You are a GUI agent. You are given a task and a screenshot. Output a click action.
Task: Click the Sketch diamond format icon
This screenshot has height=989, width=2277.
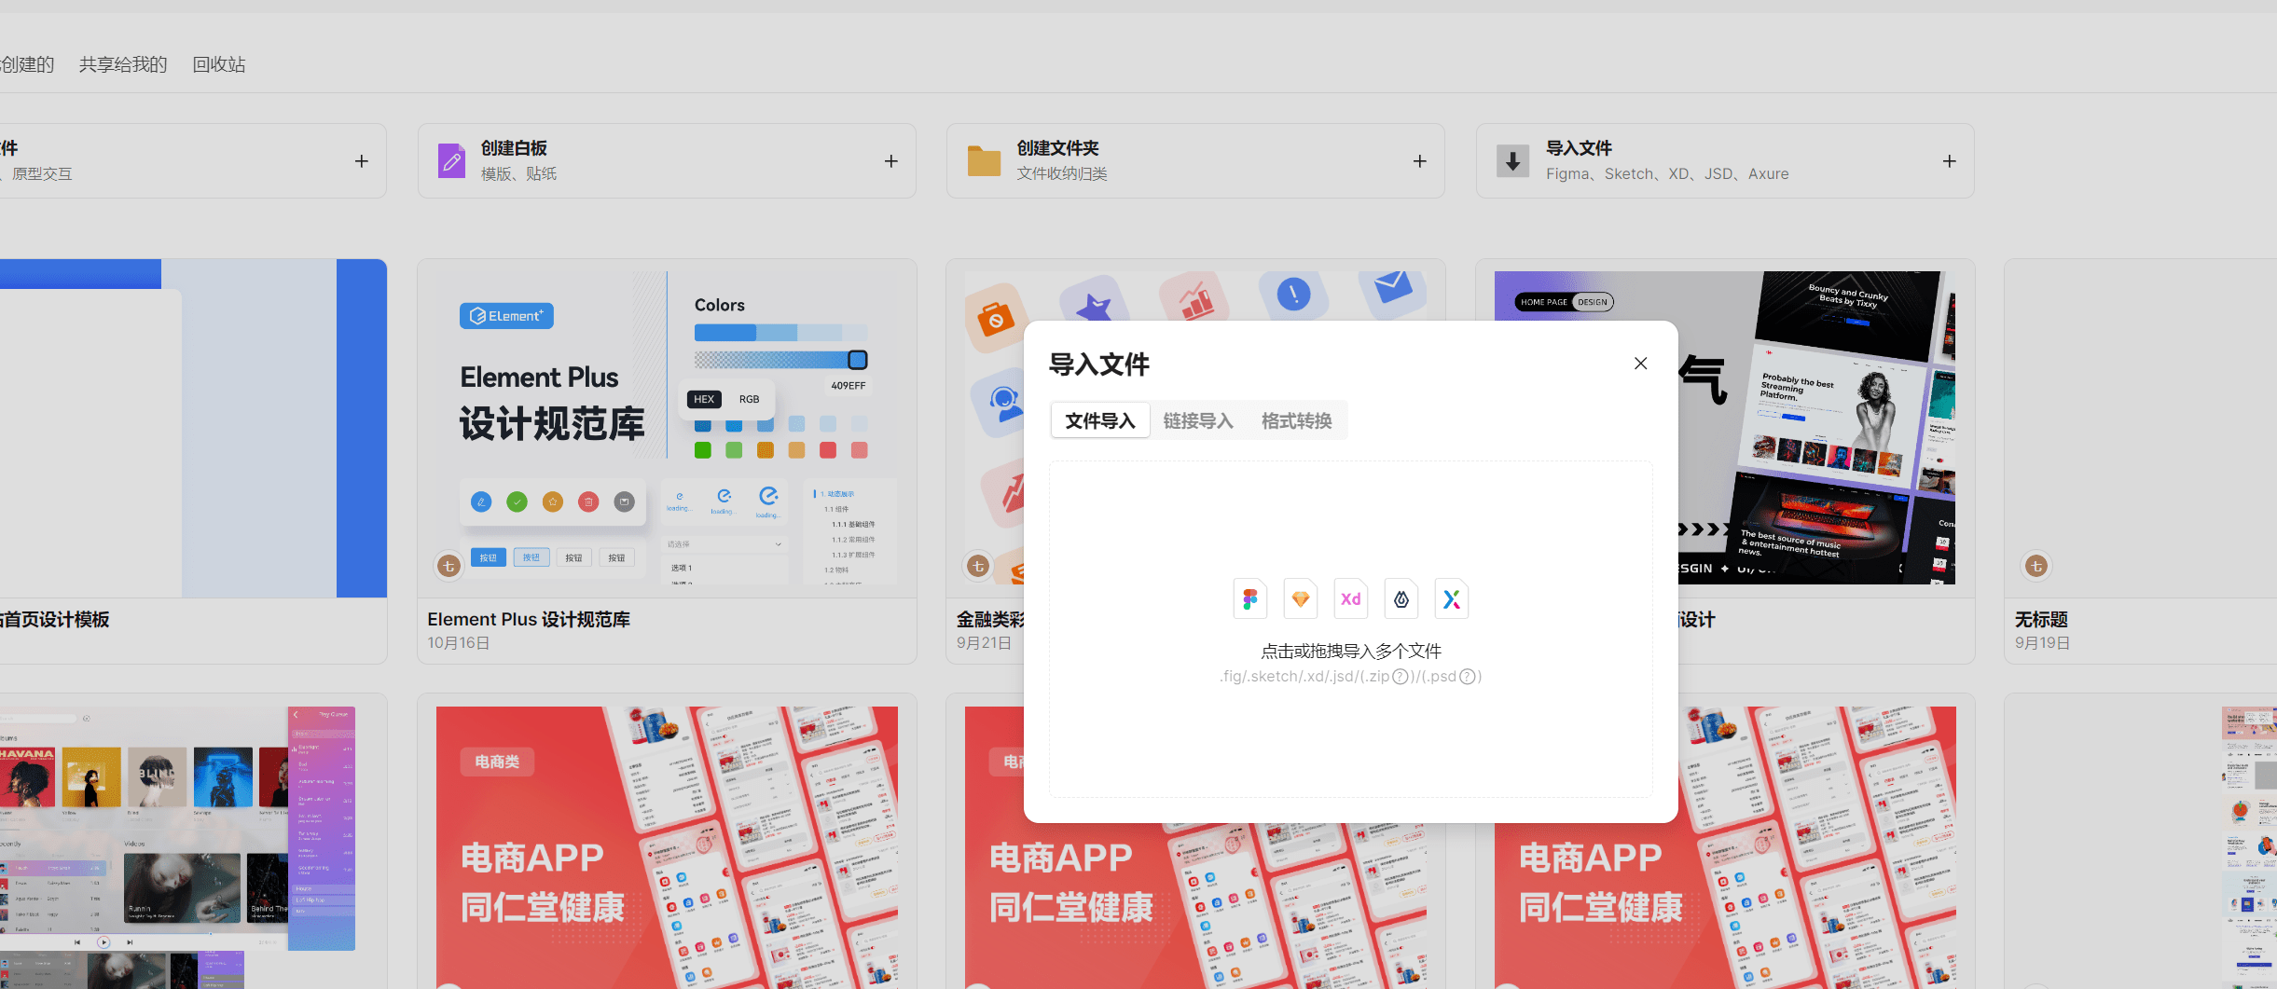coord(1301,598)
